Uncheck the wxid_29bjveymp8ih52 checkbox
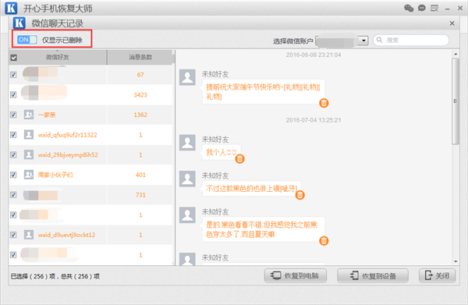Image resolution: width=468 pixels, height=305 pixels. coord(13,154)
